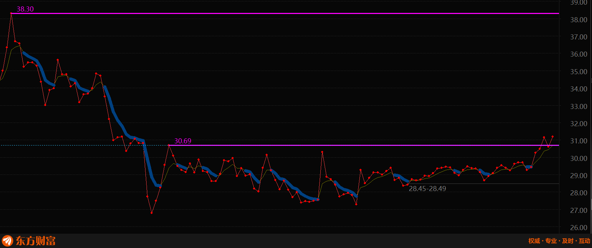Click the 35.00 price axis label
The width and height of the screenshot is (592, 248).
579,72
